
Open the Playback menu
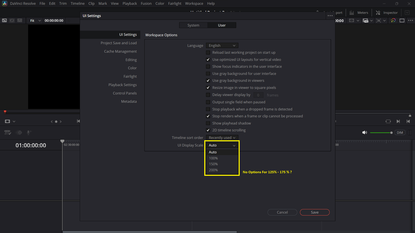pos(130,4)
